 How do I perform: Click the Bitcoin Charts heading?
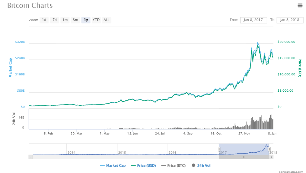30,5
